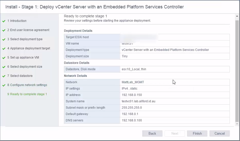Viewport: 240px width, 141px height.
Task: Jump to step 3 Select deployment type
Action: tap(25, 39)
